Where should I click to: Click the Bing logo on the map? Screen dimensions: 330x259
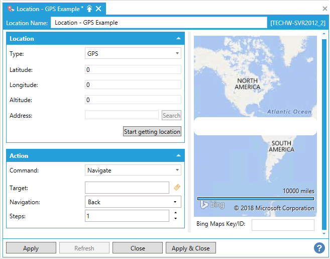tap(212, 205)
